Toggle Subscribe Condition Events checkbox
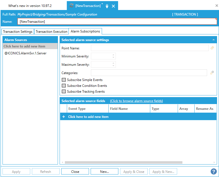 tap(64, 86)
